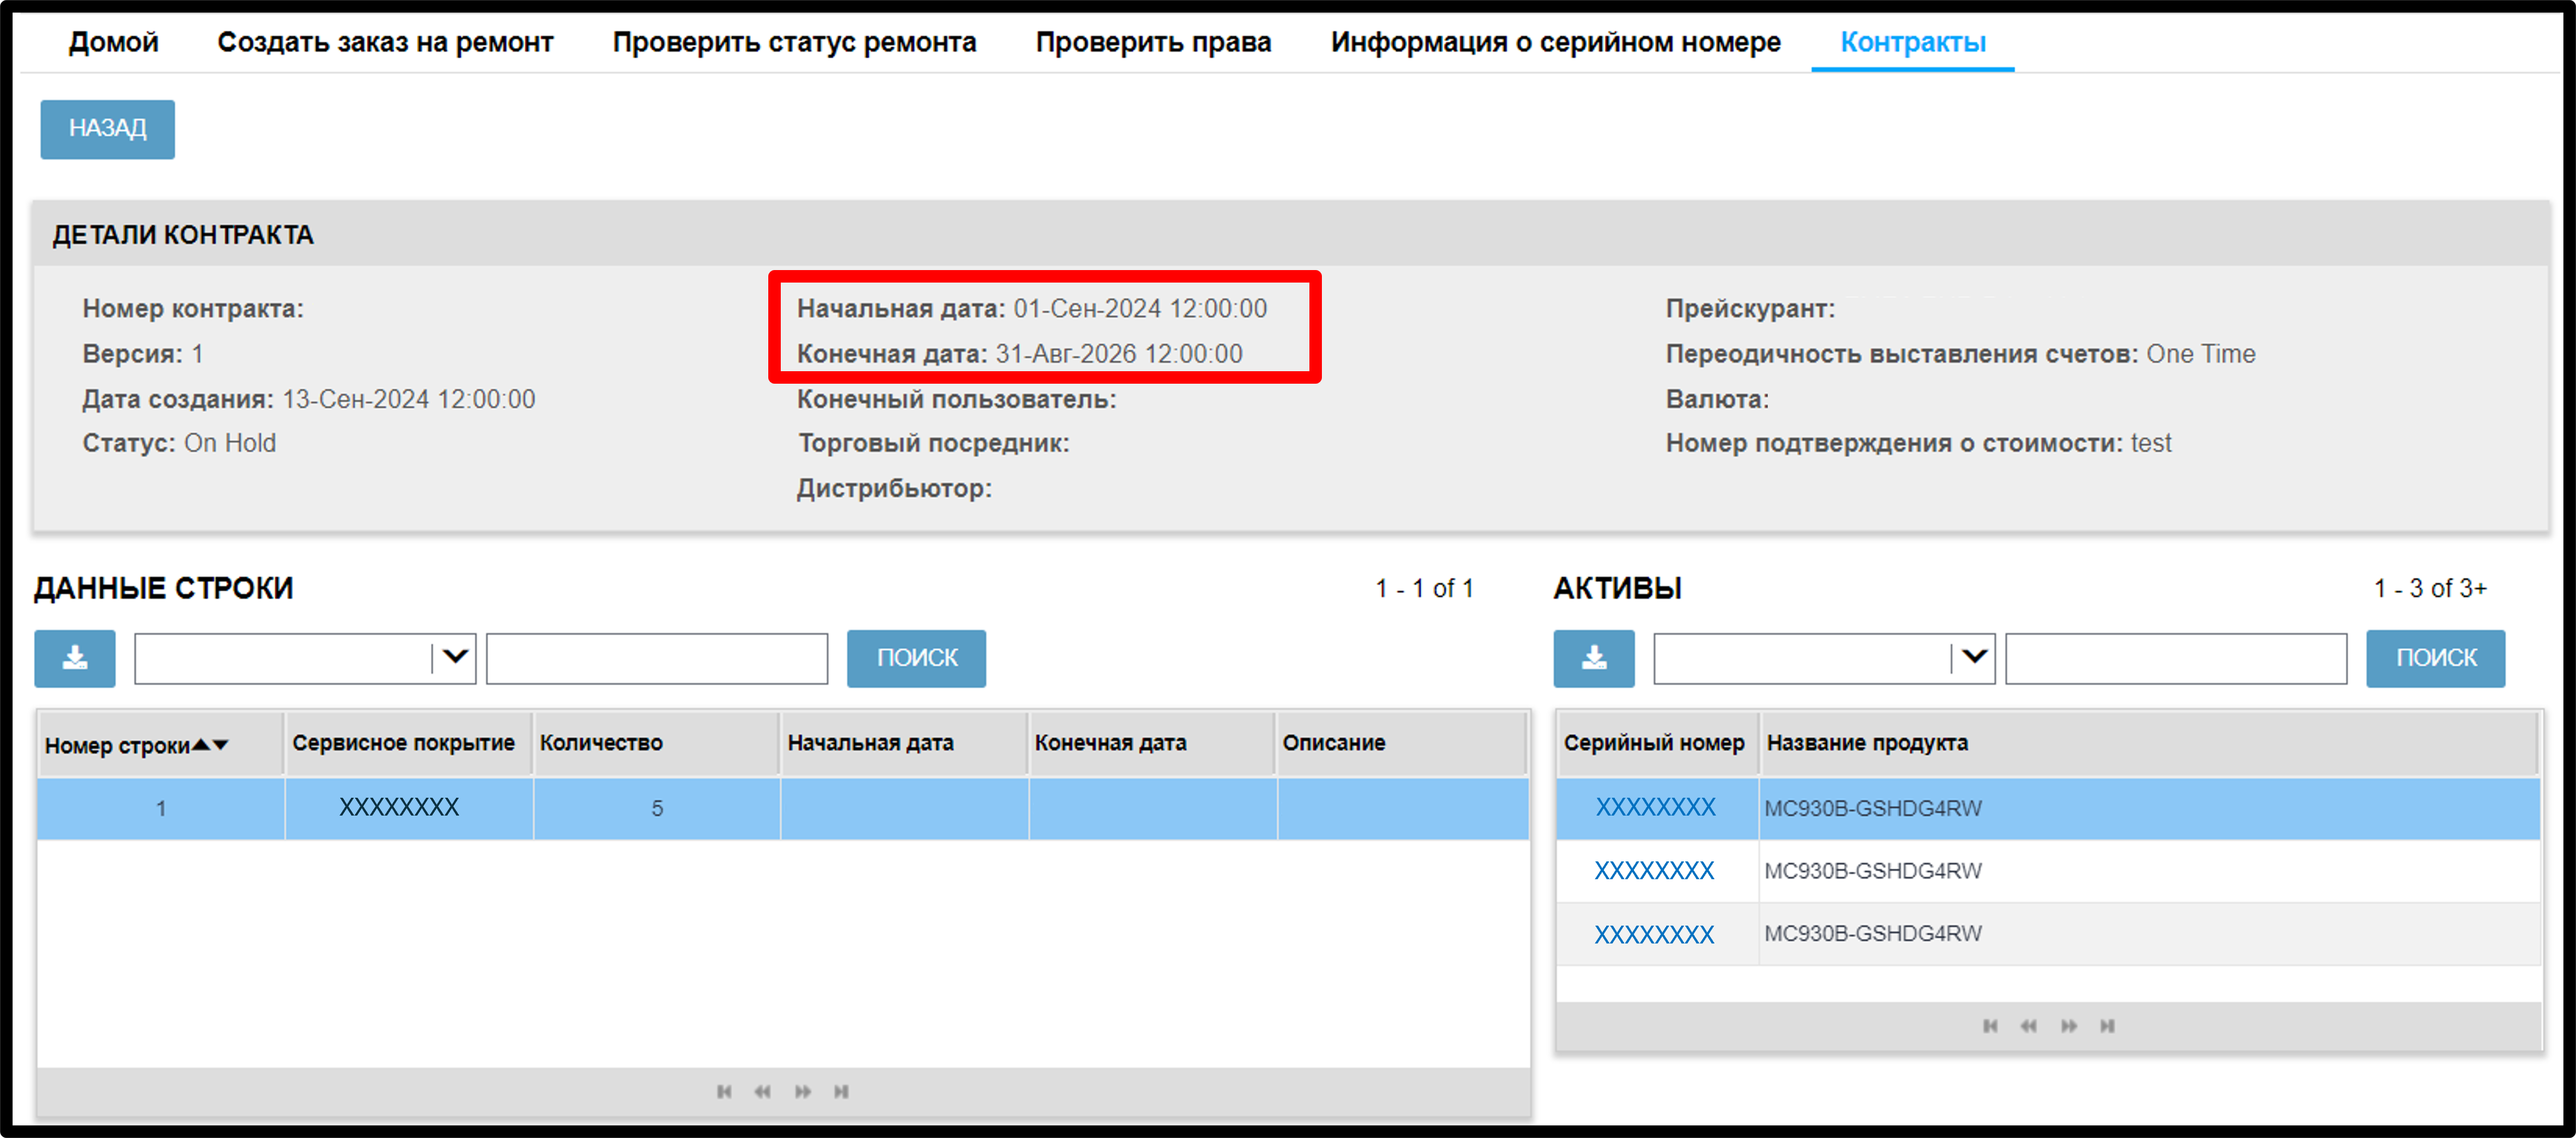
Task: Open the Домой tab
Action: (x=113, y=42)
